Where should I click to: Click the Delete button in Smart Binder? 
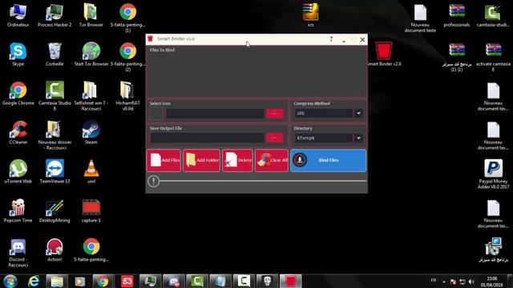(237, 160)
